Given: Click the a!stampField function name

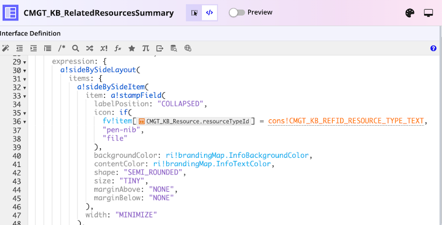Looking at the screenshot, I should coord(136,96).
